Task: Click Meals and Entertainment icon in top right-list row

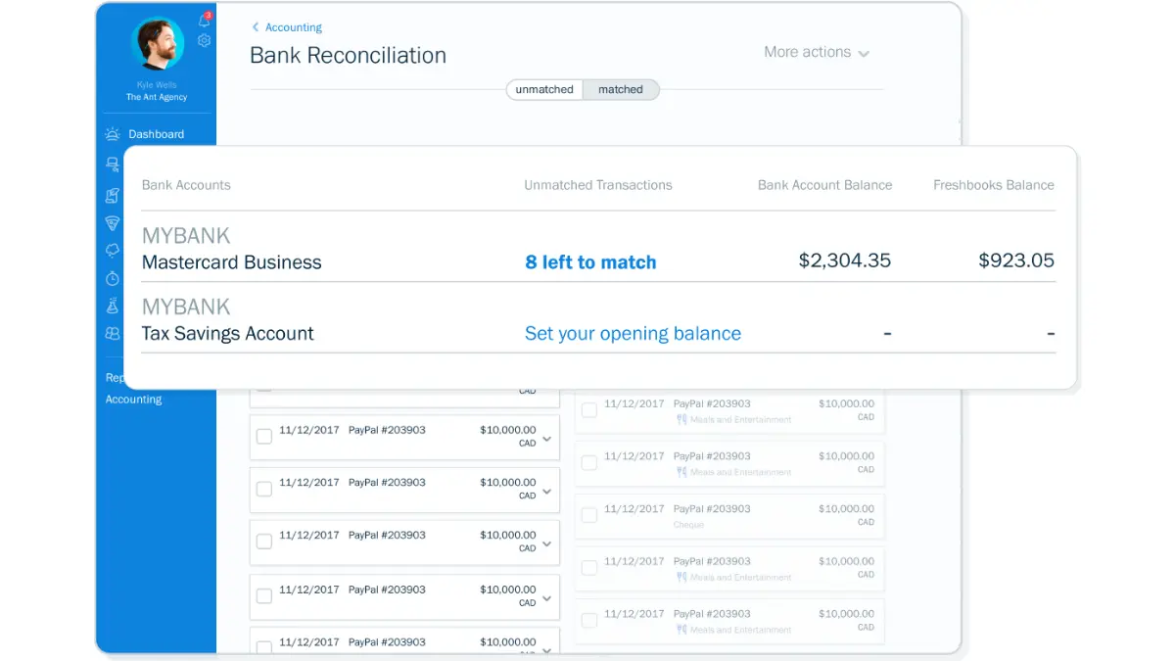Action: click(x=681, y=419)
